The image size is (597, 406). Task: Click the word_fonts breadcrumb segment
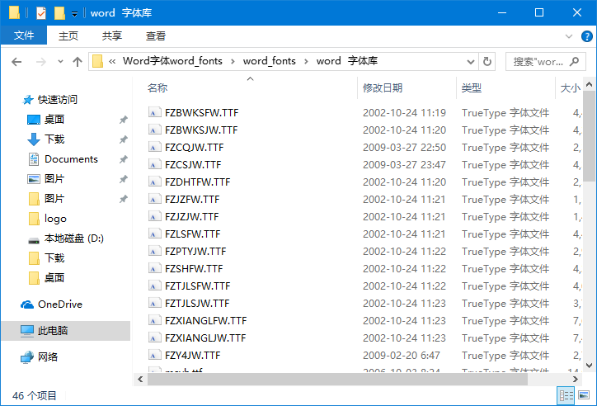[x=270, y=61]
